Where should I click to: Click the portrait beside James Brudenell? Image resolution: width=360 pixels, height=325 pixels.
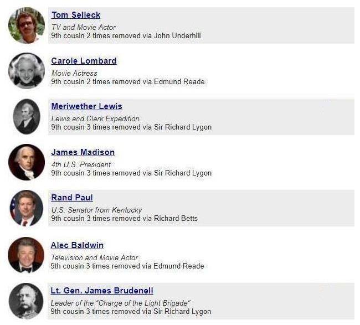(x=26, y=301)
